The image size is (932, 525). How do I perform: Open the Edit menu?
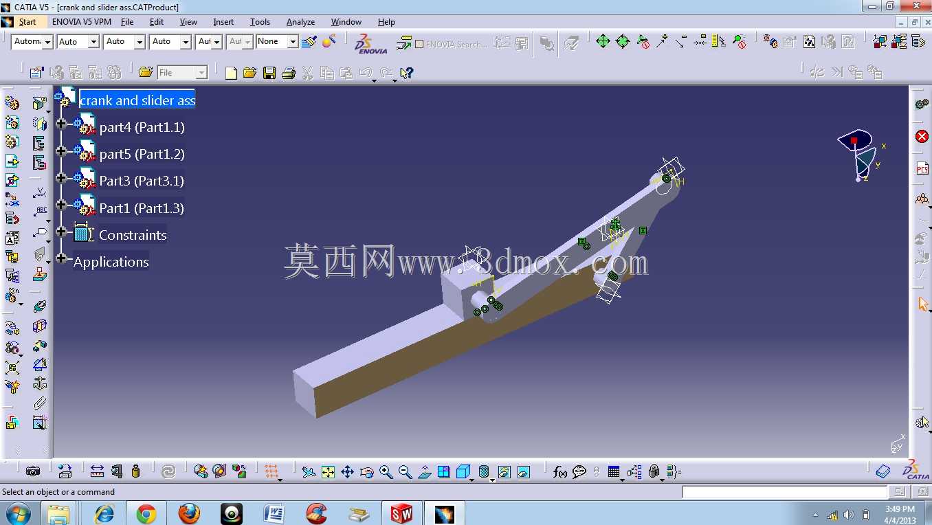click(x=157, y=22)
